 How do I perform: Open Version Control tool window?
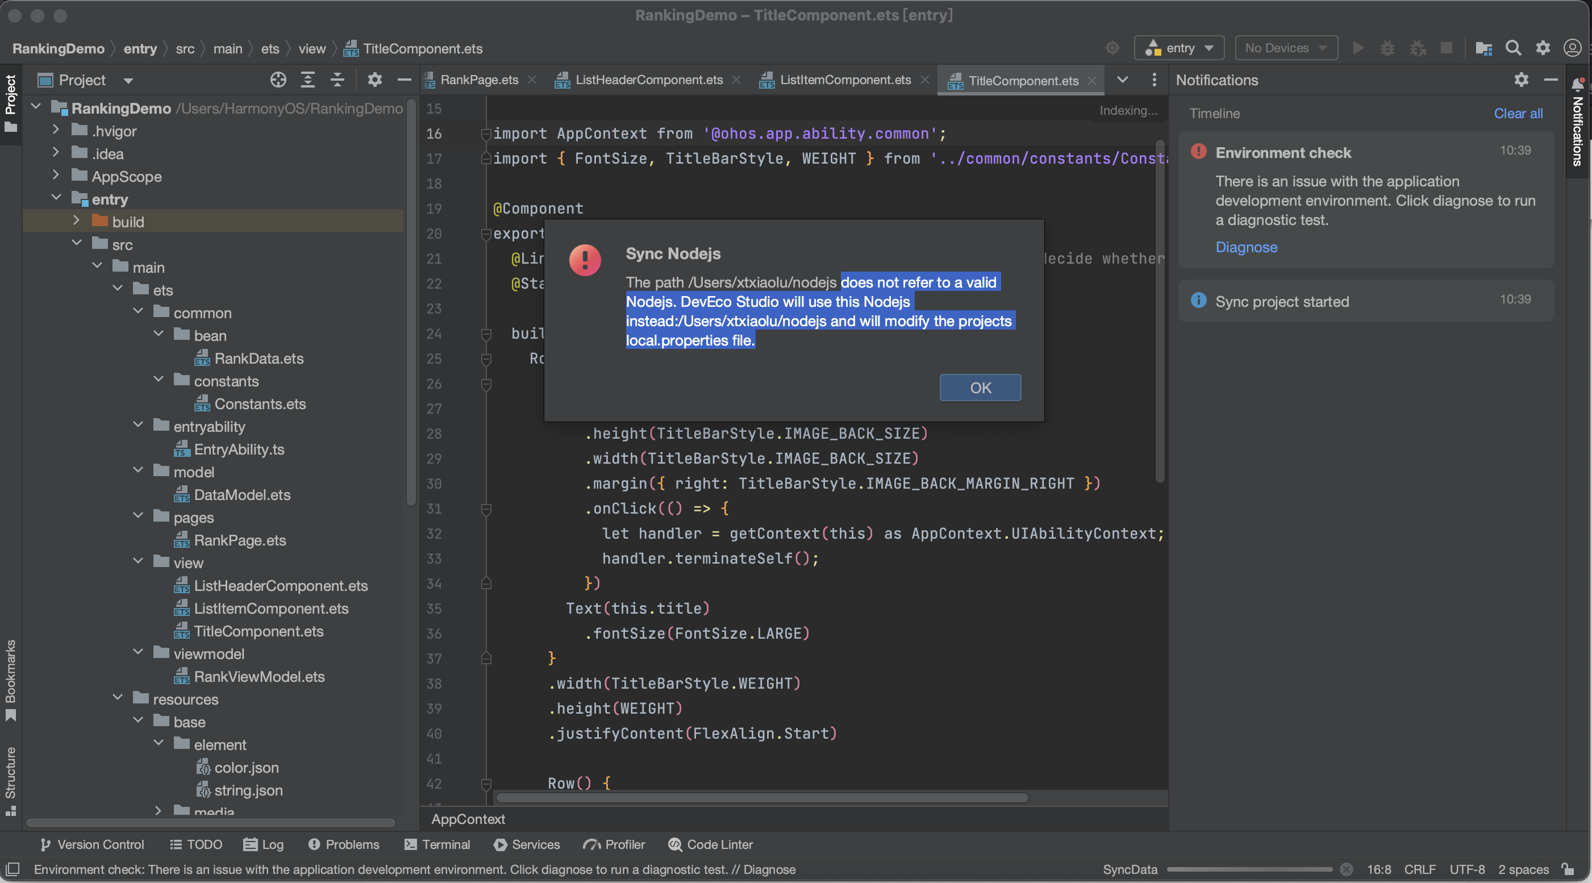tap(91, 844)
